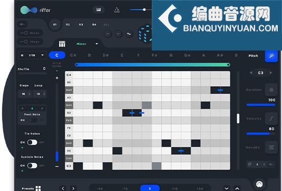Click the footsteps icon near Density
The height and width of the screenshot is (191, 282).
tap(250, 164)
